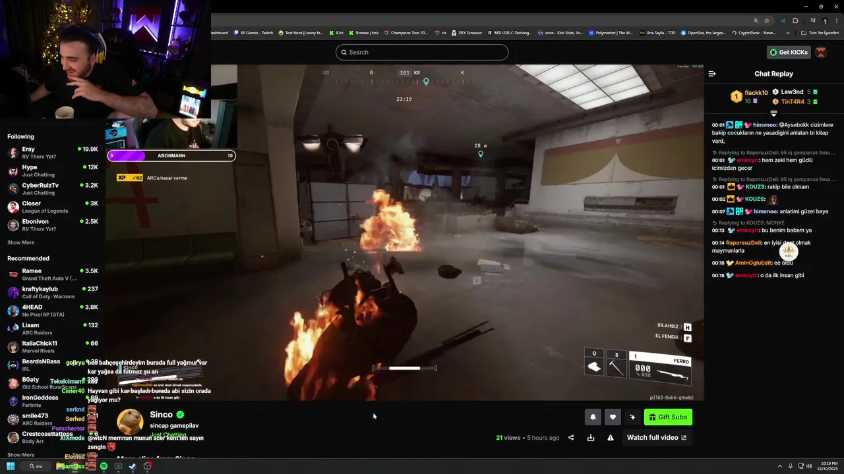The width and height of the screenshot is (844, 474).
Task: Click gifter Lew3nd in leaderboard
Action: click(792, 92)
